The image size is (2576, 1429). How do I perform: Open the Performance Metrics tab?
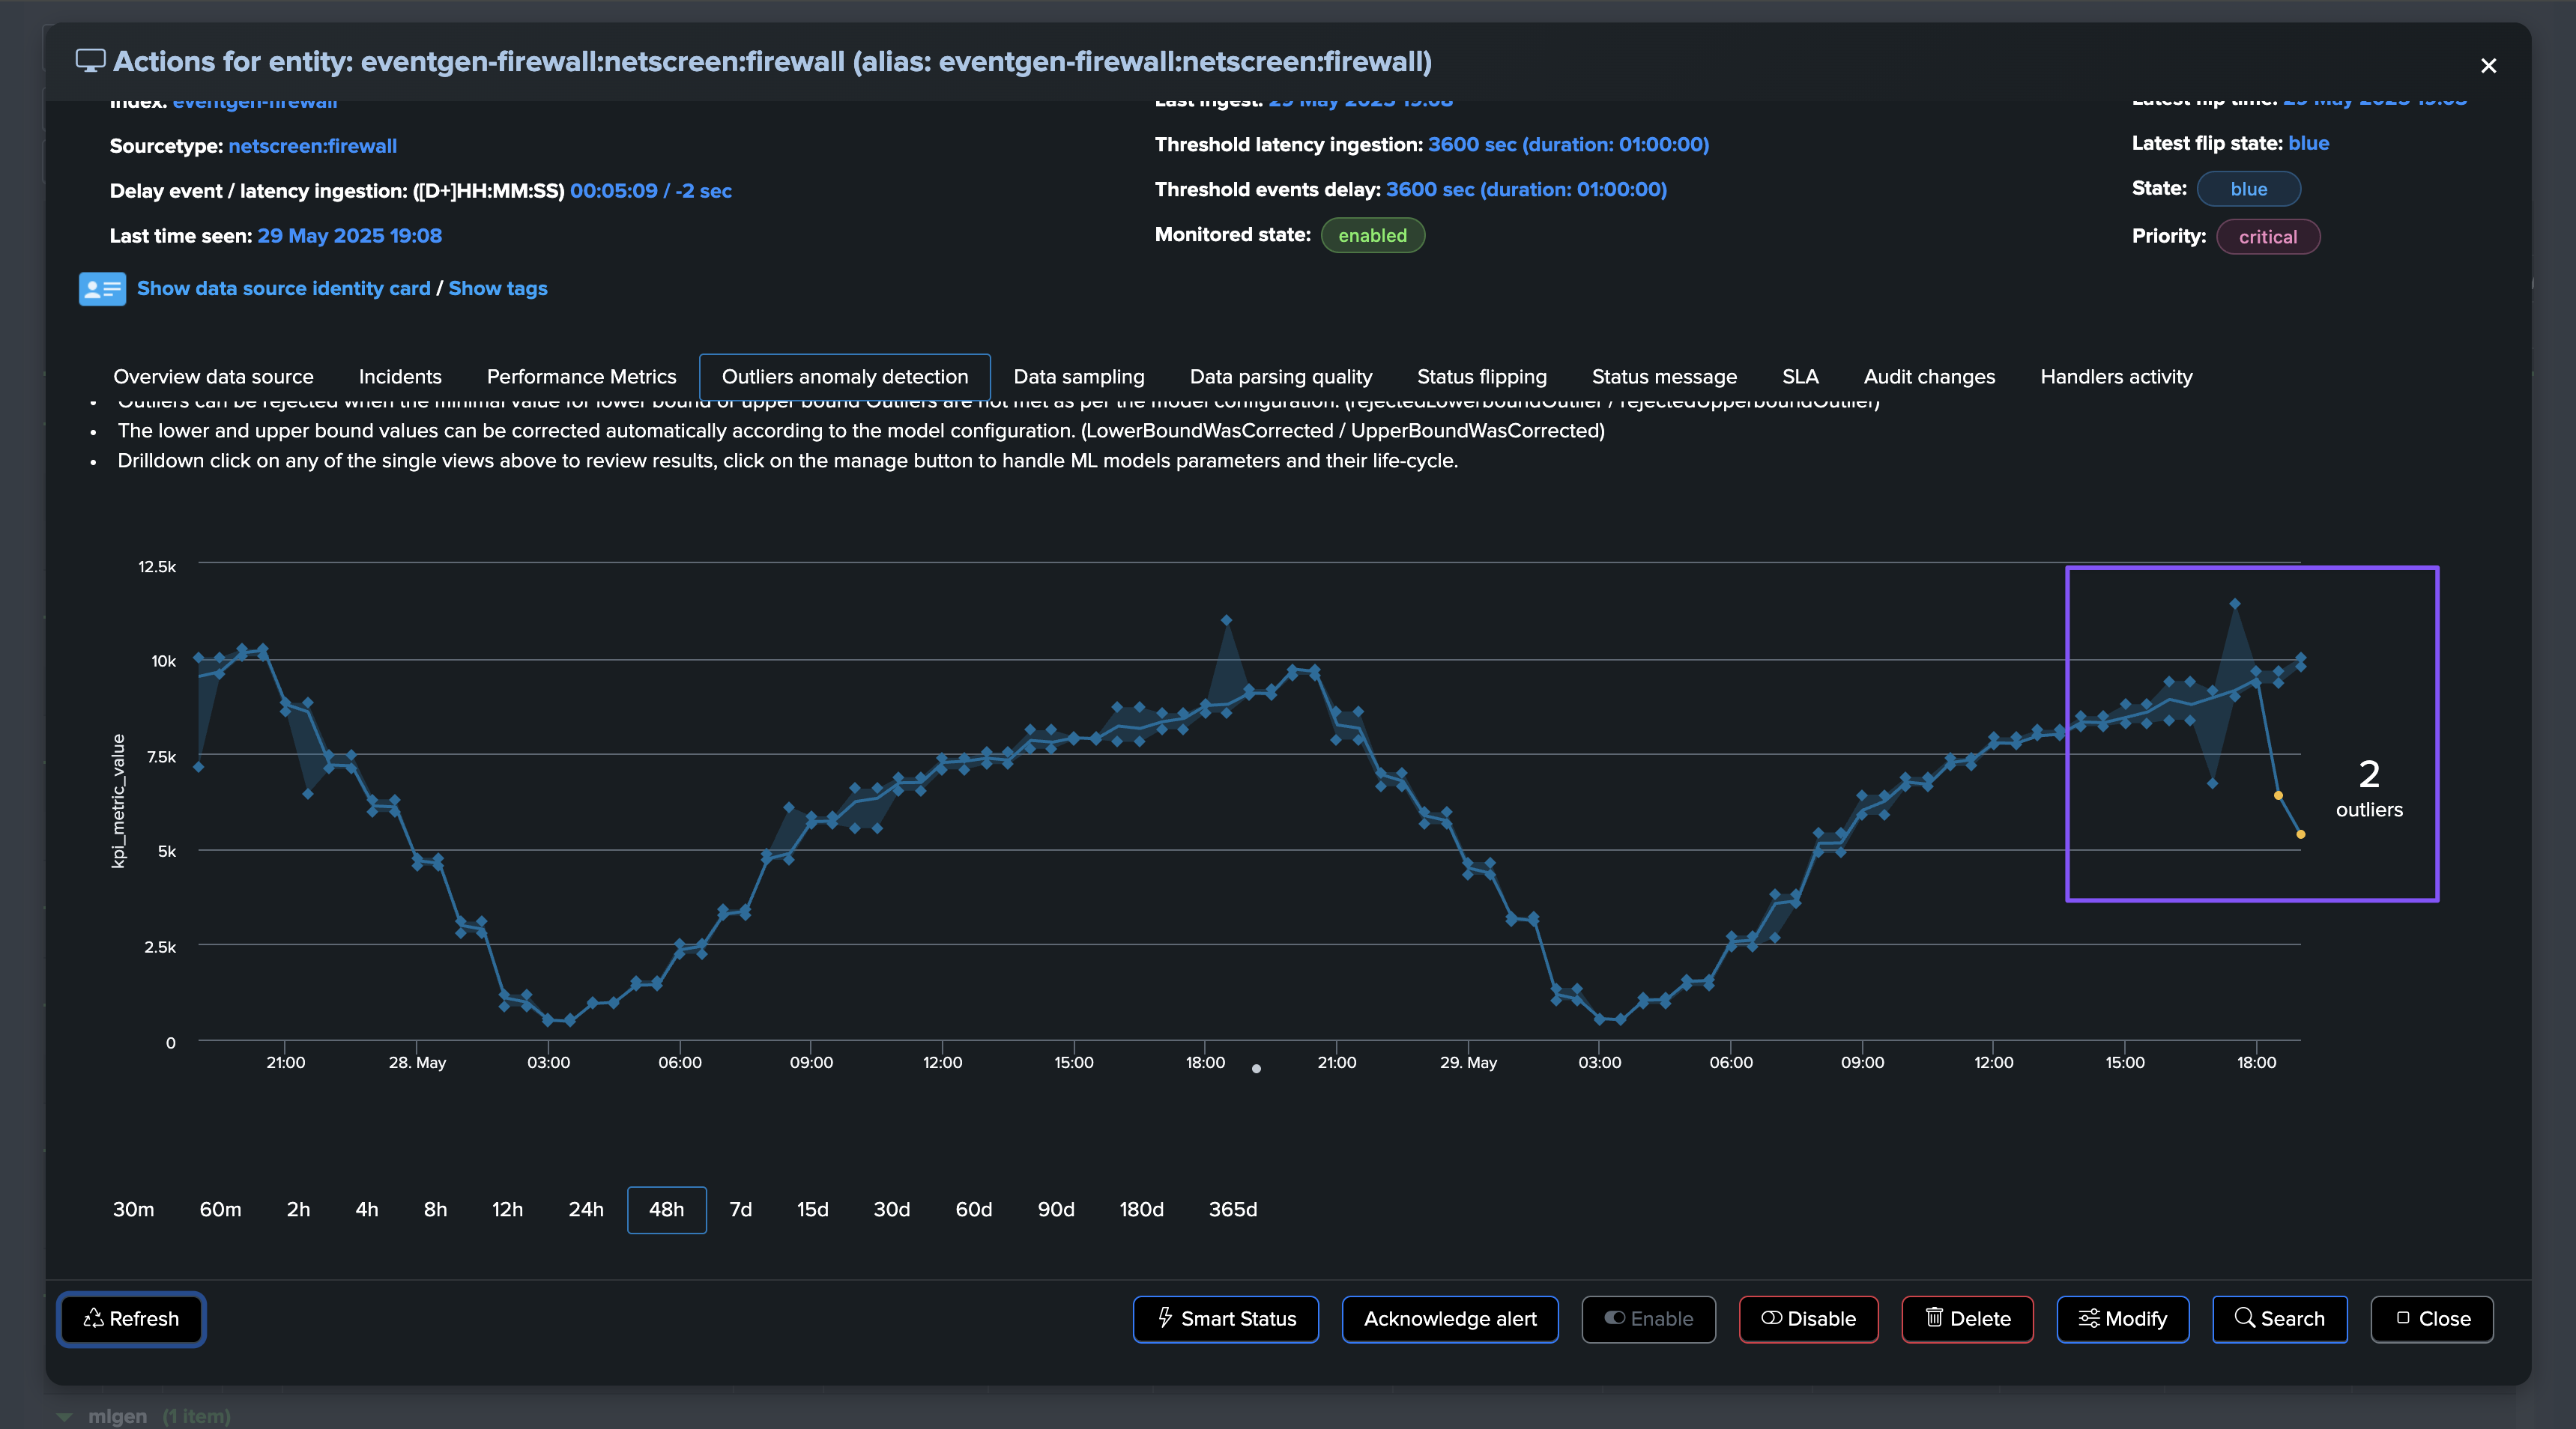pos(581,377)
